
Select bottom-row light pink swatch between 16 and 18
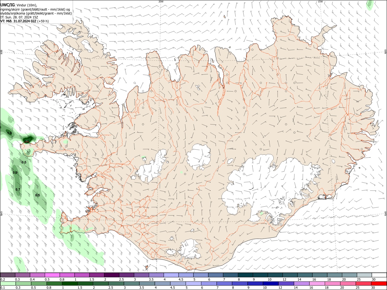click(317, 283)
